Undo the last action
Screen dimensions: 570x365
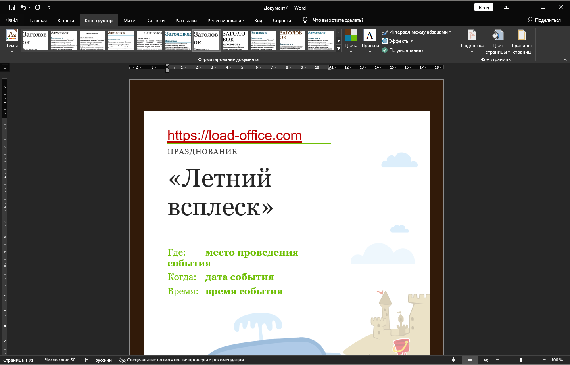coord(23,8)
